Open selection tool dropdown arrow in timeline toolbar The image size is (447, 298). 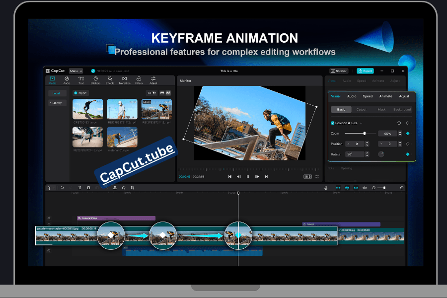[x=54, y=188]
